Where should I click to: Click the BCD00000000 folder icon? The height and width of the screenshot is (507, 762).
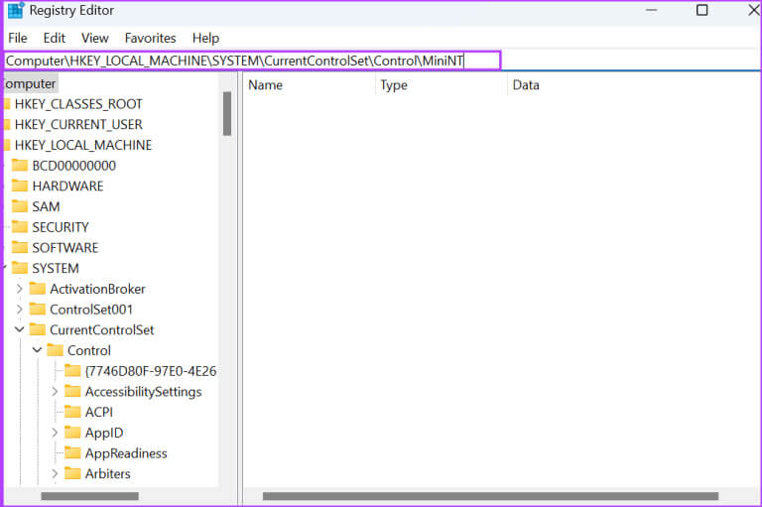pos(20,166)
